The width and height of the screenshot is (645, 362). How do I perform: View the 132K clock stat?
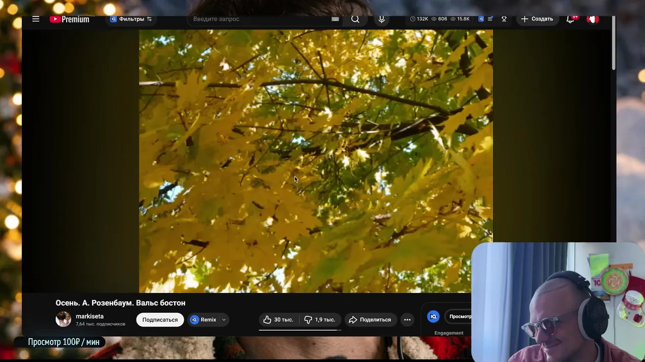419,19
